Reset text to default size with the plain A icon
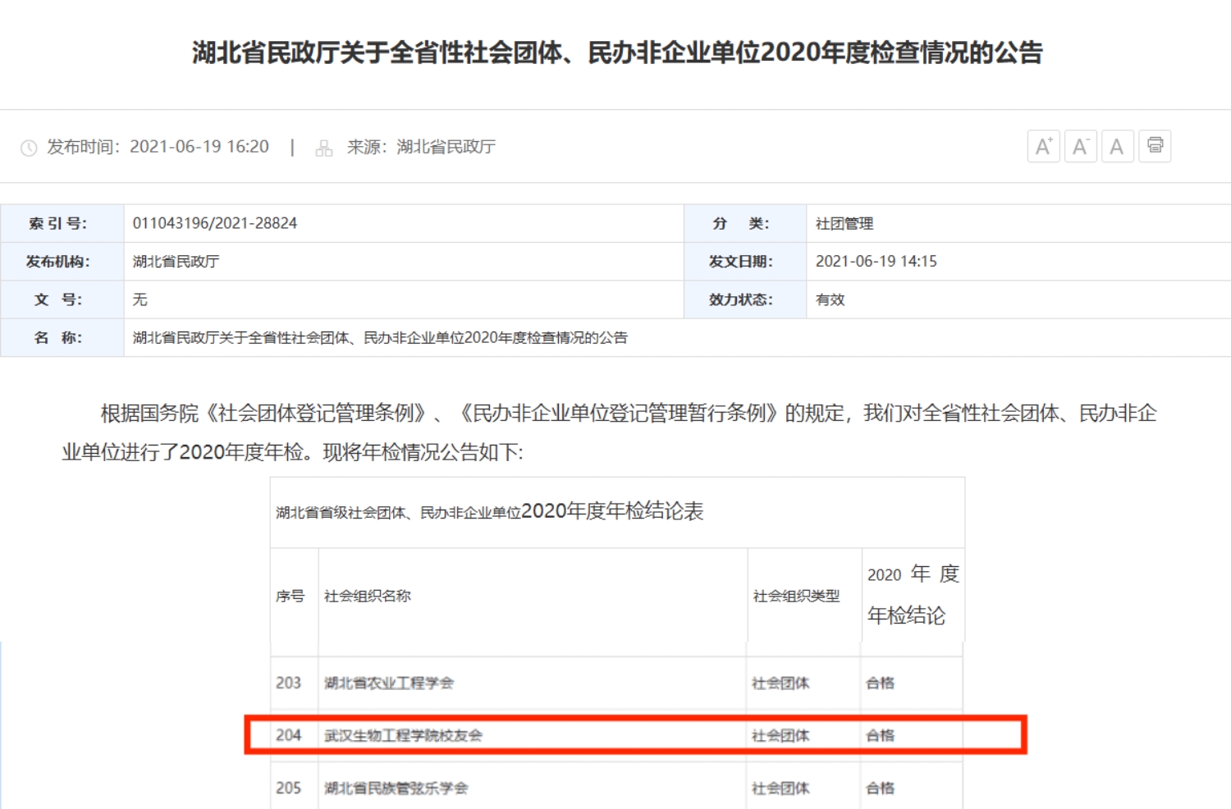This screenshot has height=809, width=1231. pos(1117,147)
